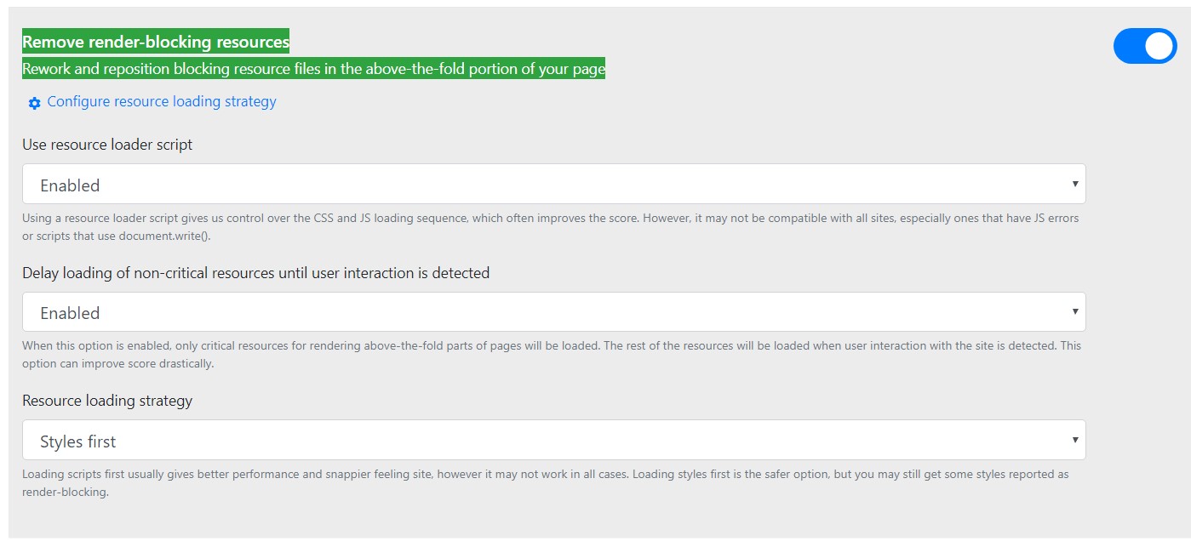Click the Remove render-blocking resources heading
This screenshot has height=541, width=1191.
[x=156, y=42]
